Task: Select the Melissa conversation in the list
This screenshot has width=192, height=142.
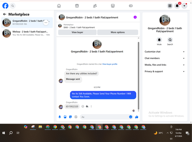Action: pos(27,33)
